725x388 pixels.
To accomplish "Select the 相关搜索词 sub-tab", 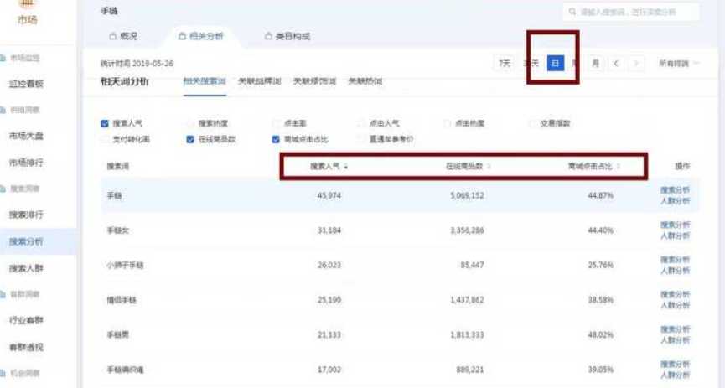I will [205, 81].
